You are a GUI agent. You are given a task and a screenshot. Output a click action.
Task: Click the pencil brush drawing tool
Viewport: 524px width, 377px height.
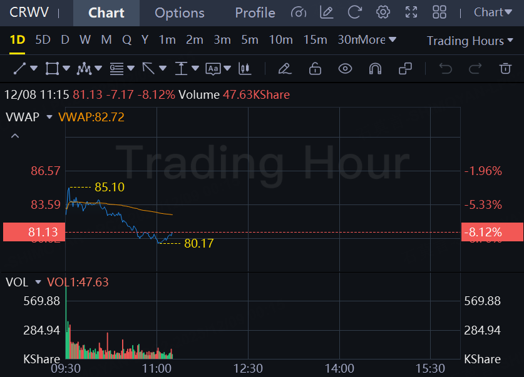click(x=284, y=68)
